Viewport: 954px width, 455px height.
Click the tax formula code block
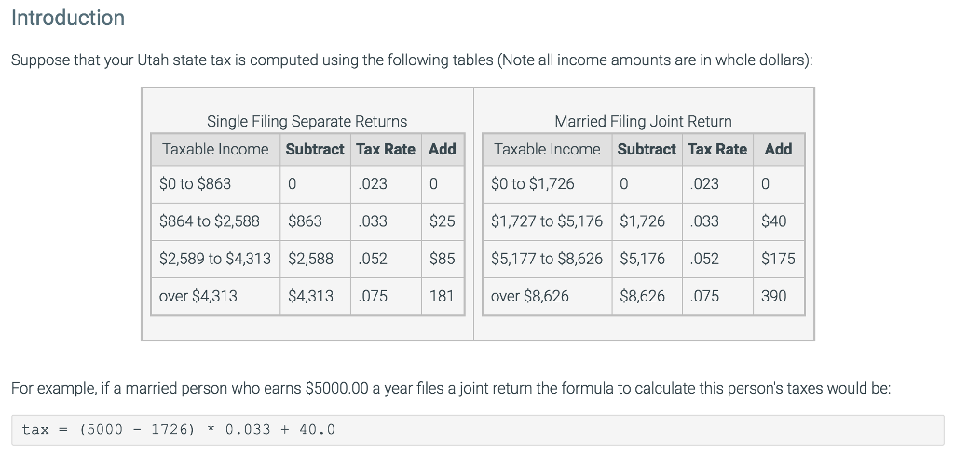point(477,429)
